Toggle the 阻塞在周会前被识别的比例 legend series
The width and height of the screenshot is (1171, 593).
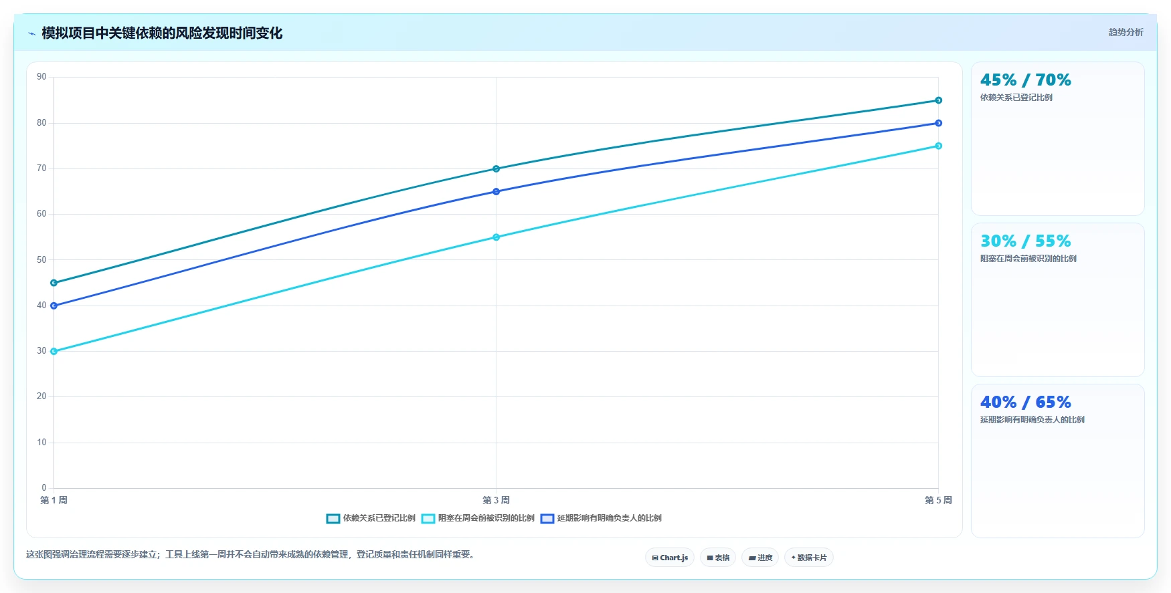click(x=478, y=518)
